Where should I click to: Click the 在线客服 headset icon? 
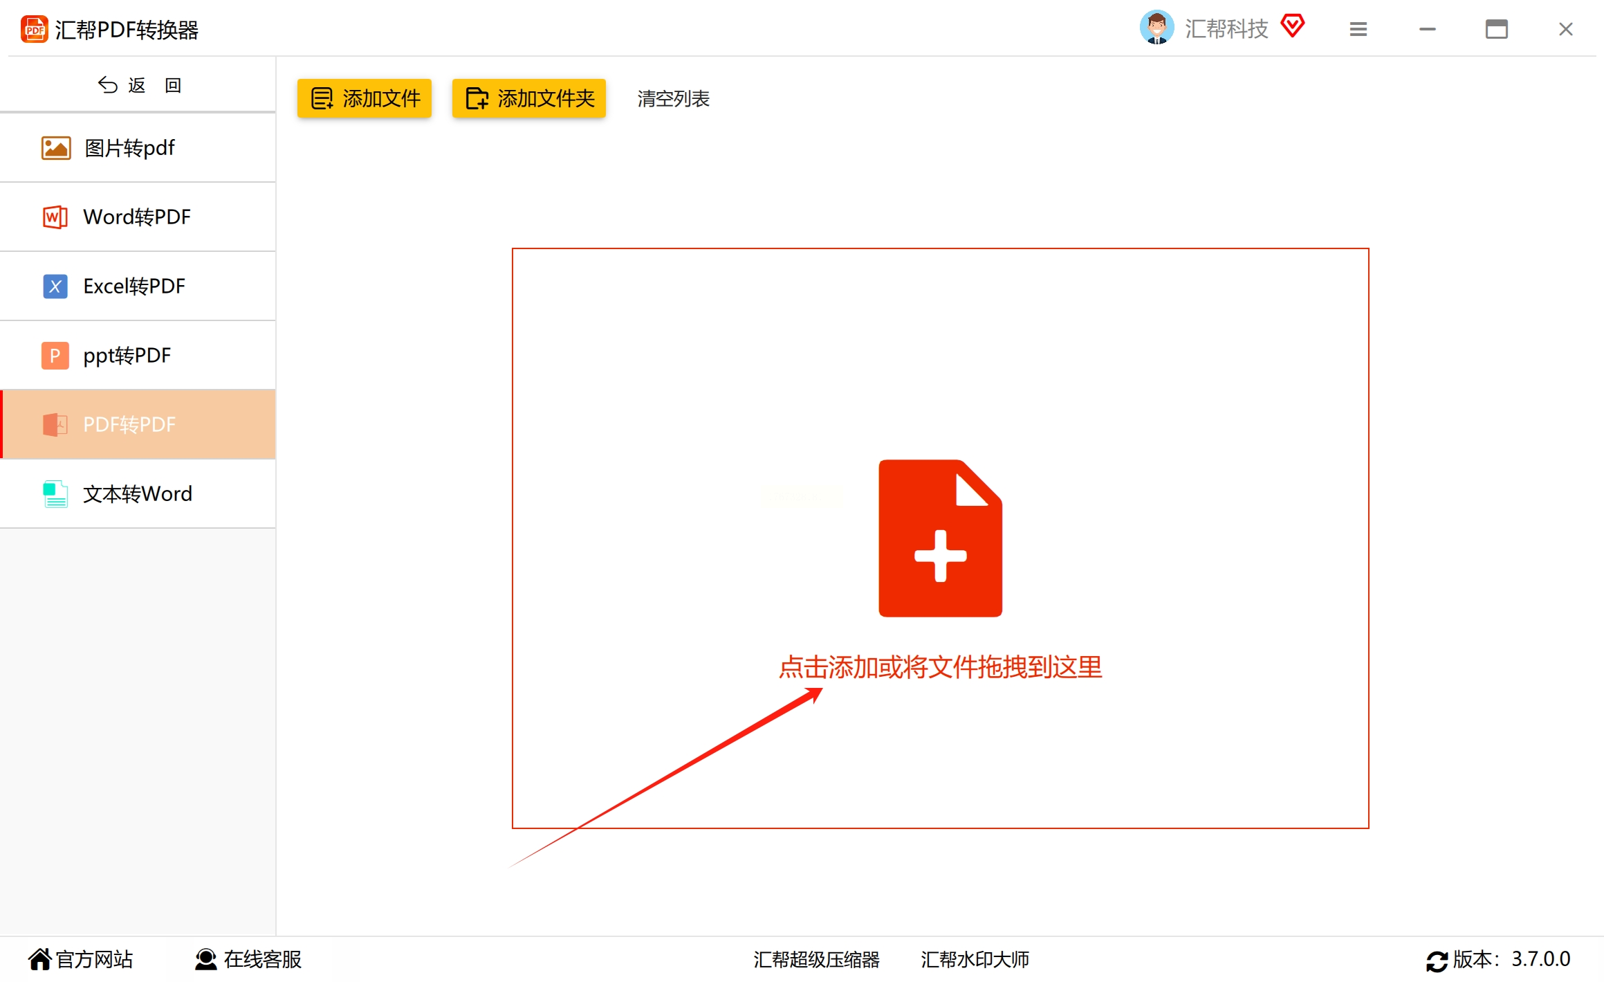tap(205, 959)
